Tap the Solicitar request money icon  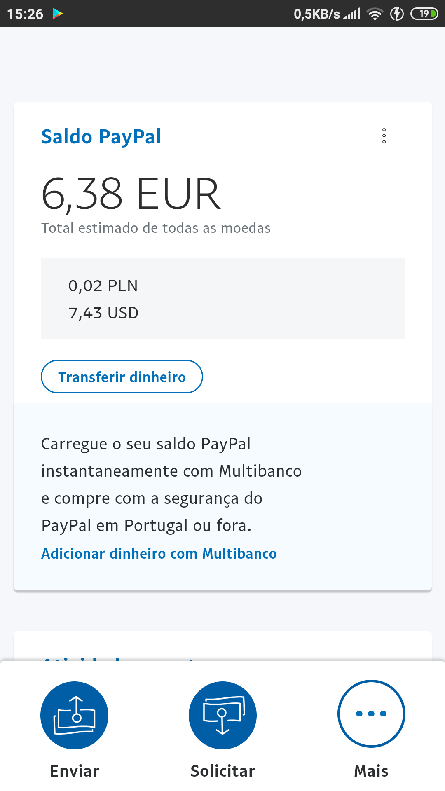(x=222, y=715)
